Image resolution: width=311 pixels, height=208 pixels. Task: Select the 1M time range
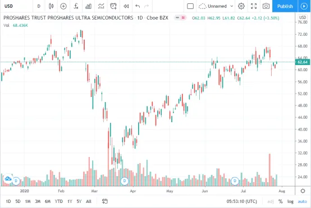(28, 201)
